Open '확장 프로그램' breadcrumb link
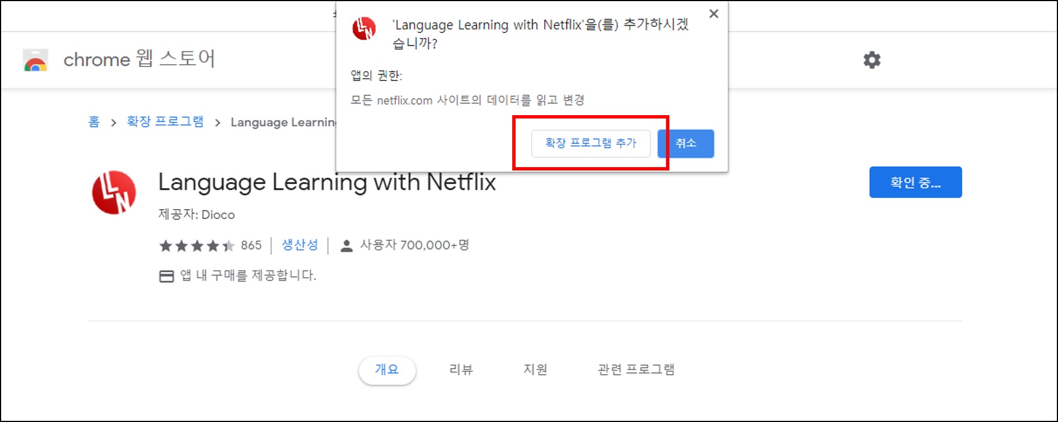This screenshot has height=422, width=1058. click(166, 122)
